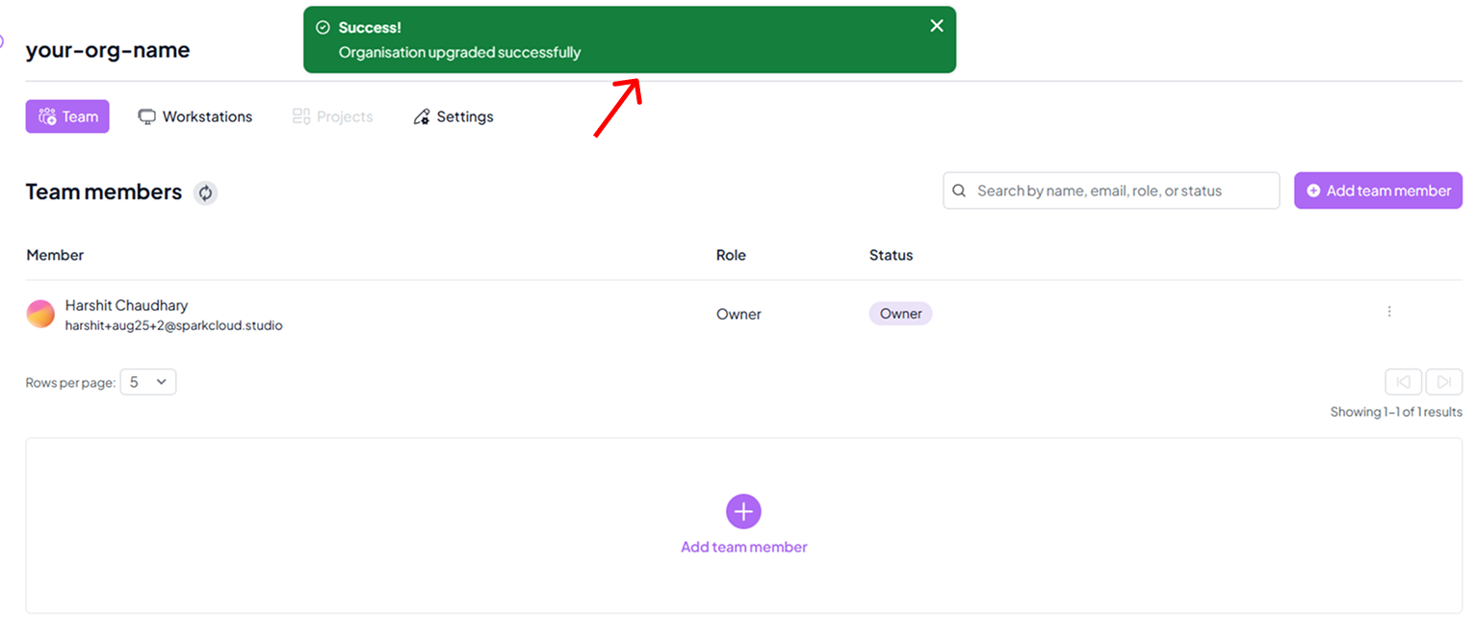Switch to the Team tab
The image size is (1476, 640).
(67, 115)
